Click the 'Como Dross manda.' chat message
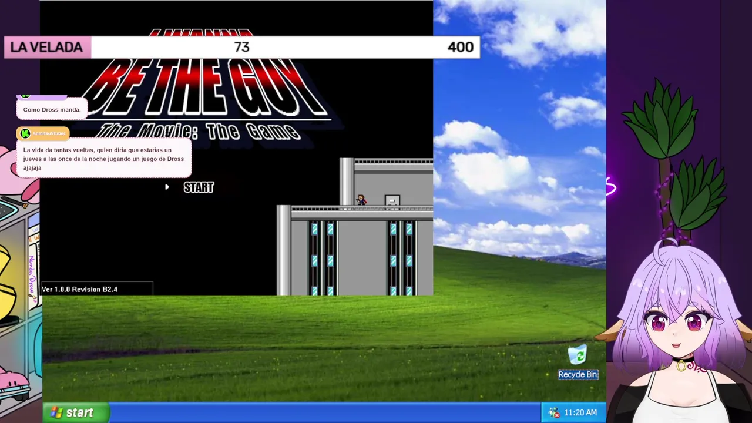Screen dimensions: 752x423 pyautogui.click(x=52, y=110)
